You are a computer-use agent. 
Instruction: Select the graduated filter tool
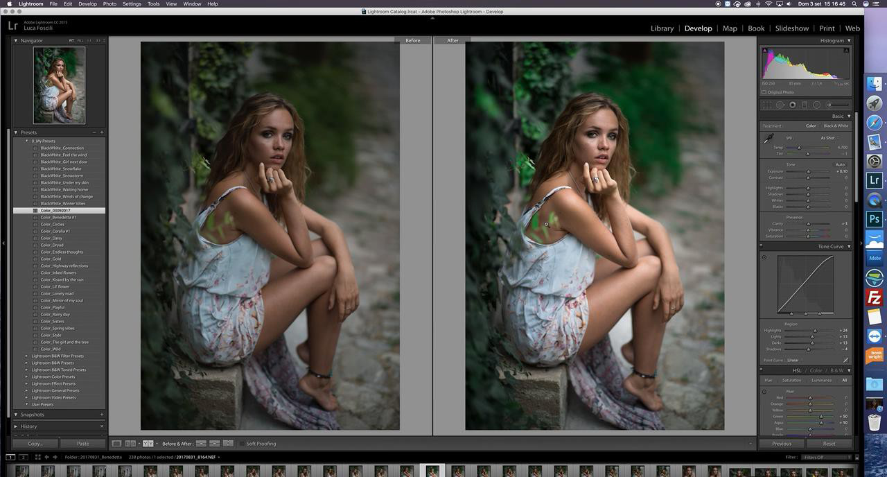pyautogui.click(x=805, y=105)
